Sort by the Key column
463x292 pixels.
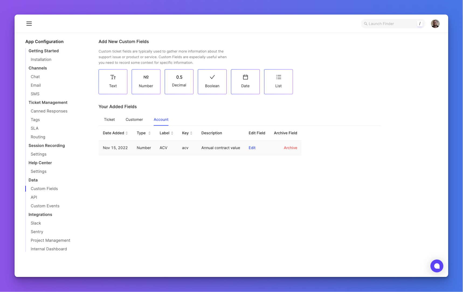coord(187,133)
